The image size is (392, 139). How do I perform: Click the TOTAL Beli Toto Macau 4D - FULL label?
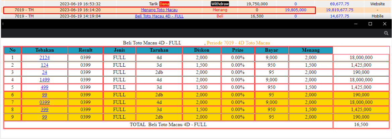pos(168,124)
